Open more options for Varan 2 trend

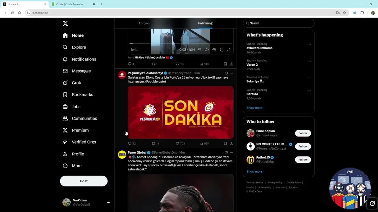click(309, 61)
